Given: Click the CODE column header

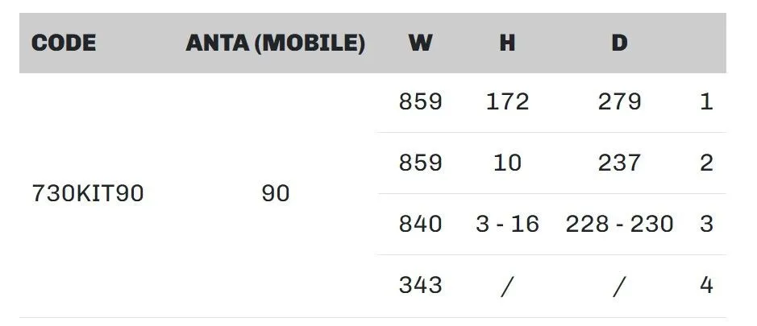Looking at the screenshot, I should pyautogui.click(x=64, y=43).
